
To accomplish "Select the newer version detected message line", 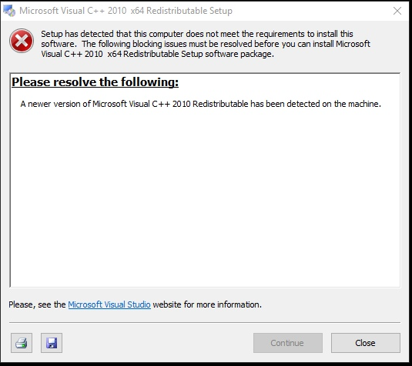I will pyautogui.click(x=200, y=104).
